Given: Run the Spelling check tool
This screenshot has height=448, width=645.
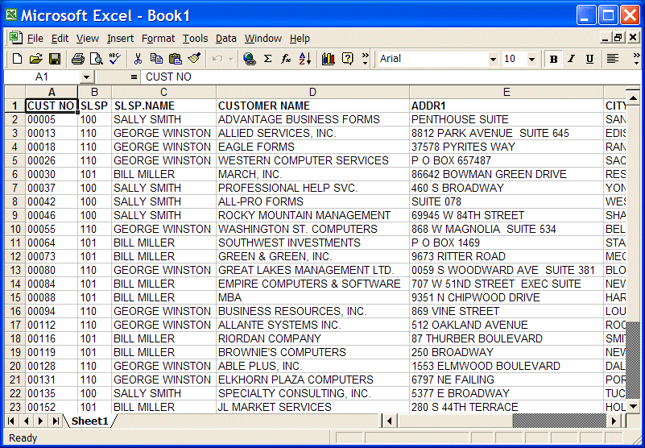Looking at the screenshot, I should [114, 59].
